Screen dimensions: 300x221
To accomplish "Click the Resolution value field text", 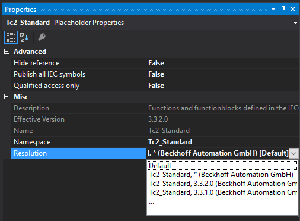I will [x=218, y=153].
